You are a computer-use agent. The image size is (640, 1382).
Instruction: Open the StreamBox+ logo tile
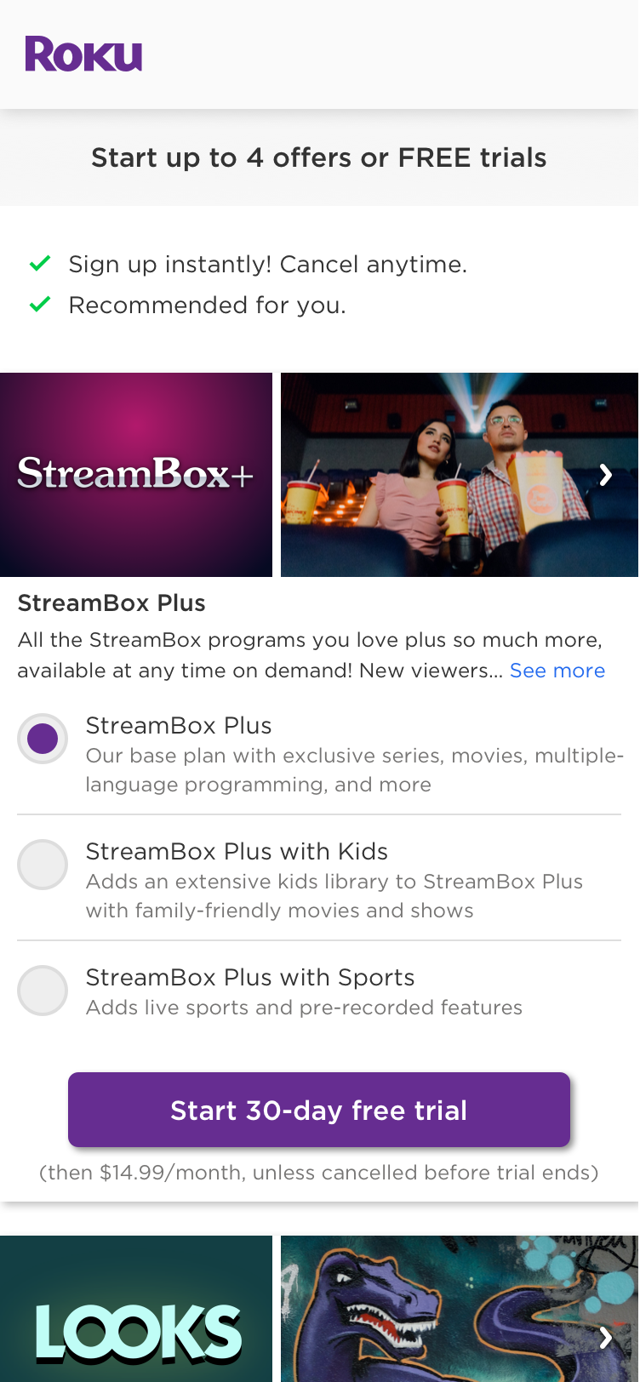pos(136,475)
